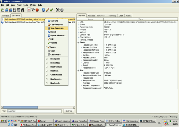Toggle the Map Local... checkbox
Viewport: 179px width, 127px height.
coord(46,83)
